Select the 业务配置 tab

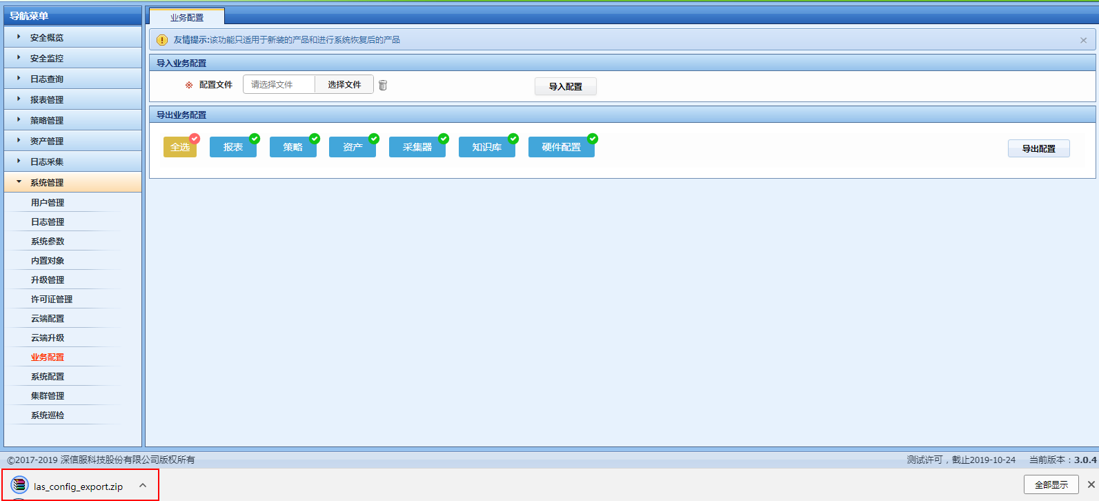187,17
